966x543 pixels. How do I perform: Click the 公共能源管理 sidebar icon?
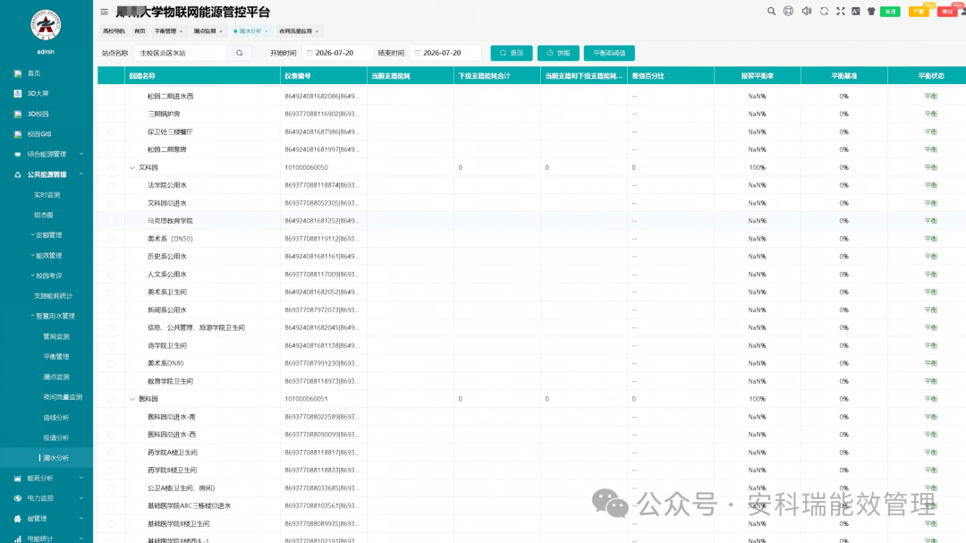pos(17,174)
